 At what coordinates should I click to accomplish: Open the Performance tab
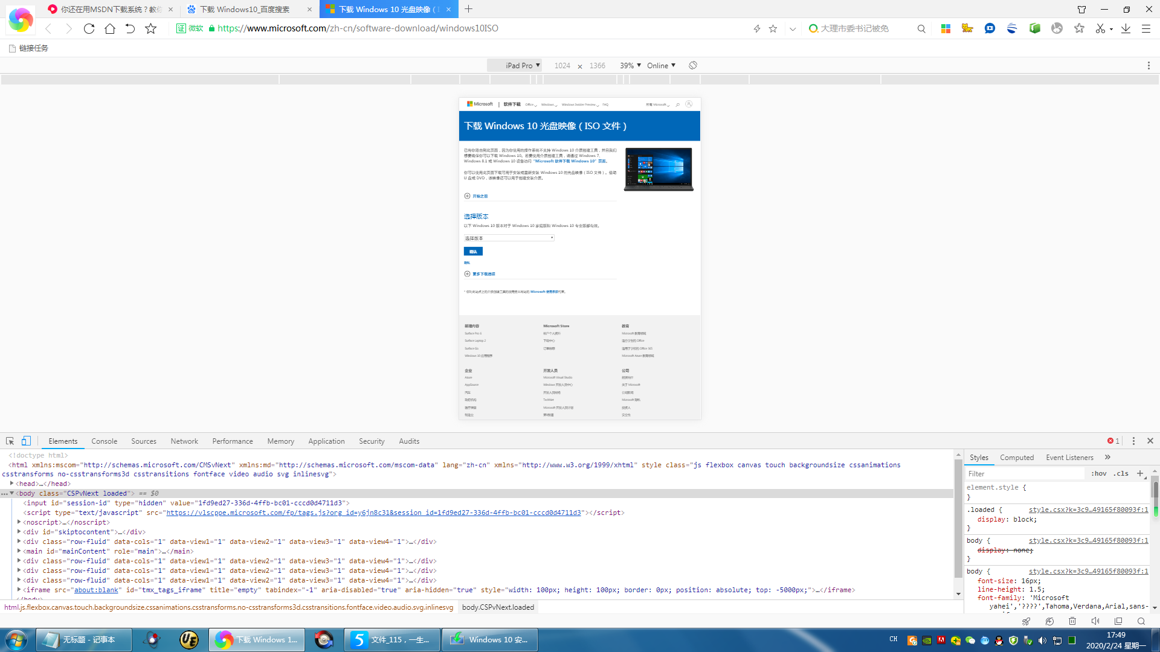click(233, 441)
